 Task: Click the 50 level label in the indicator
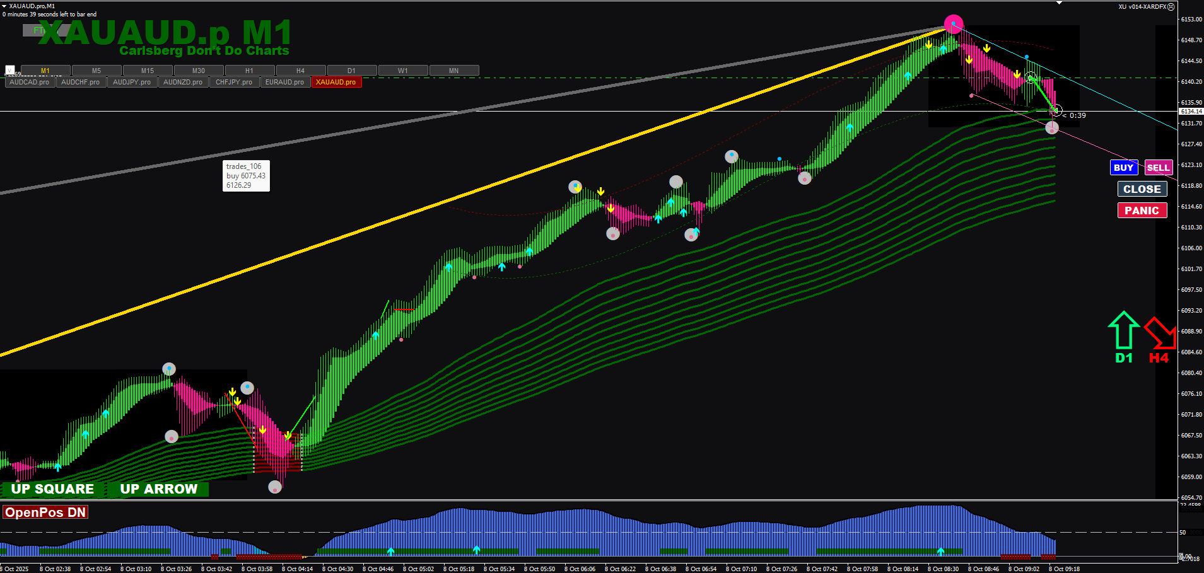1183,533
